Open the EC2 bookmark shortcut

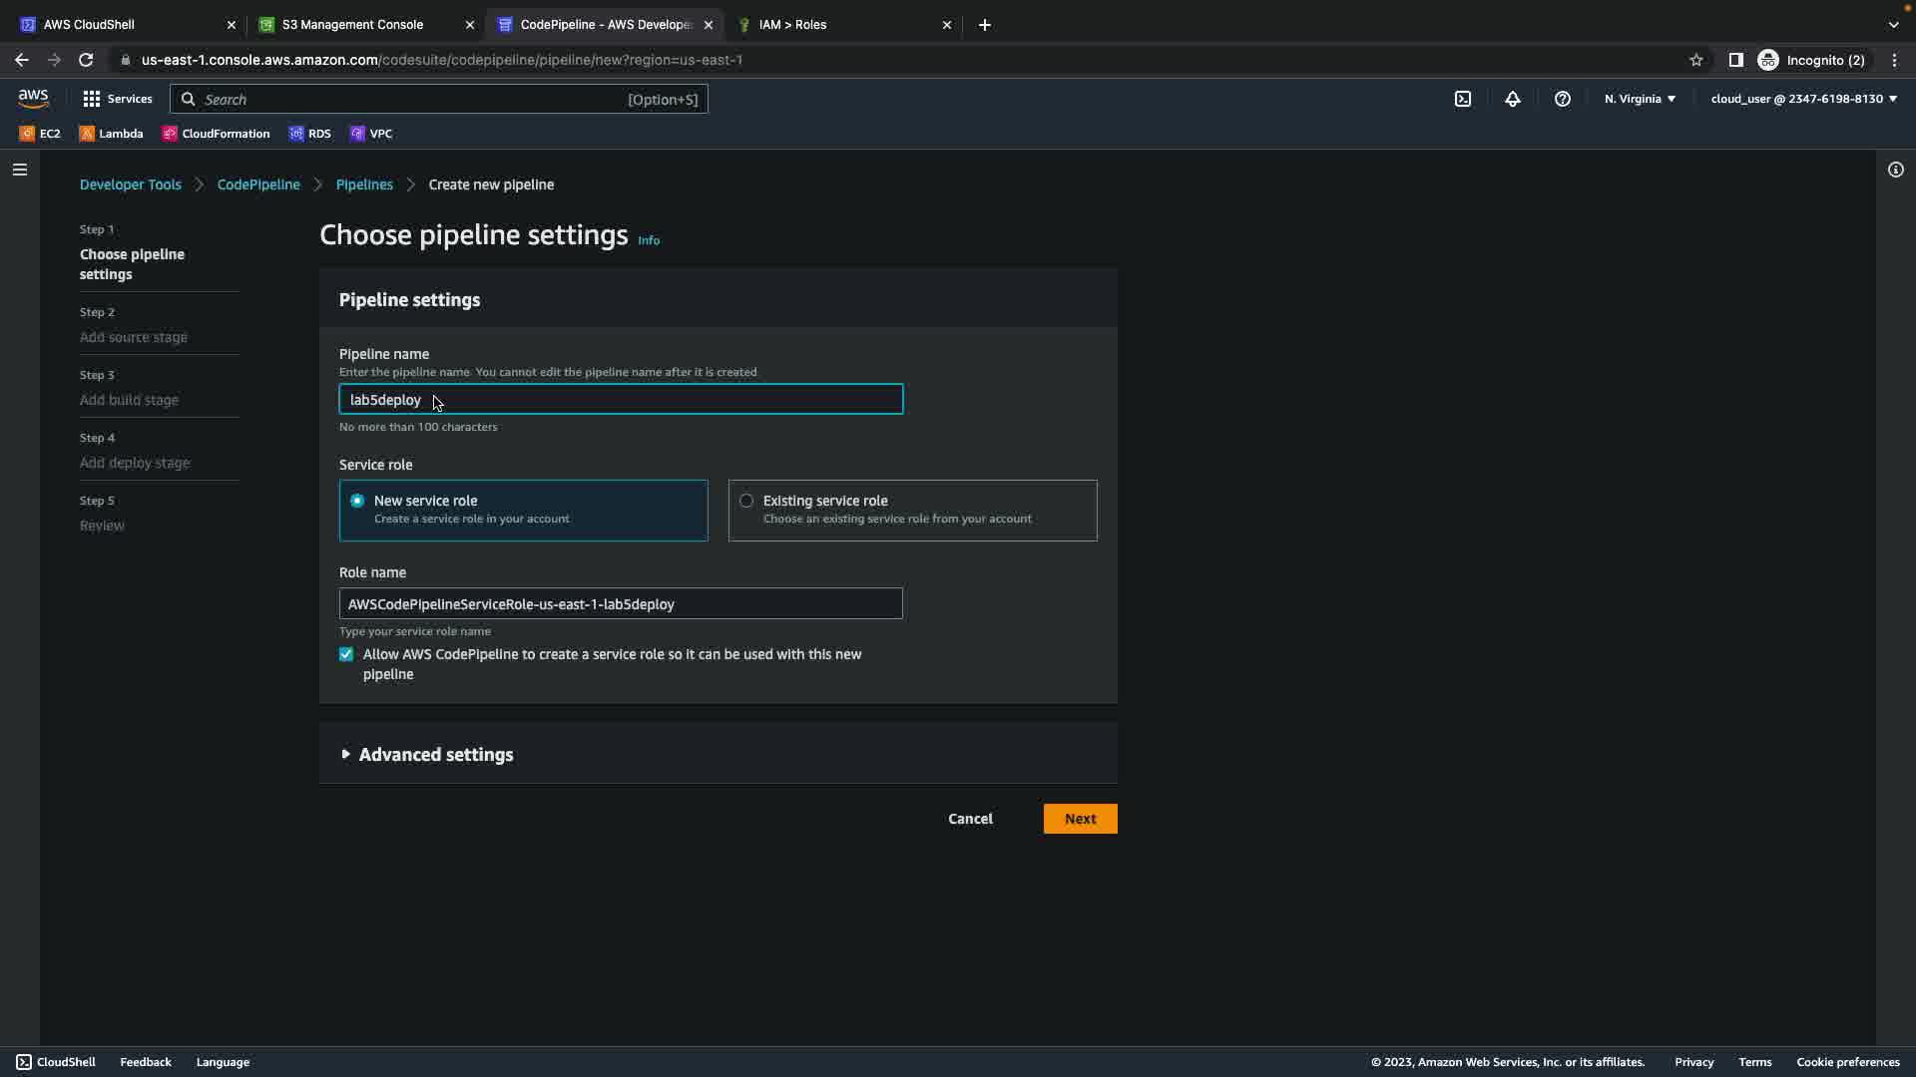41,134
